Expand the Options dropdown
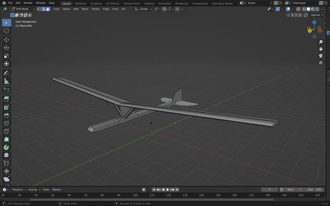 pos(317,15)
